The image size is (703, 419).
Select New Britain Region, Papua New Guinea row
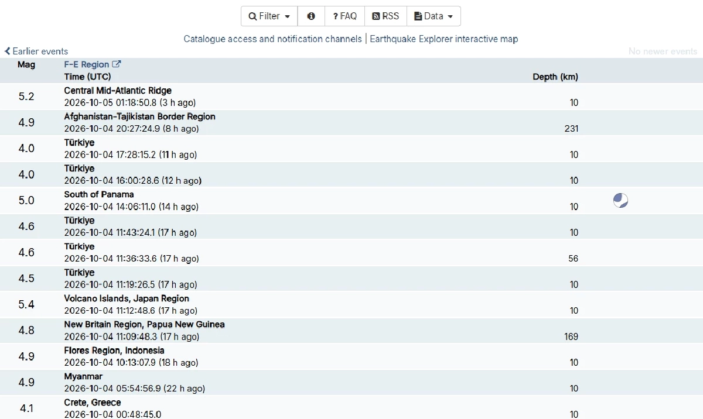click(x=351, y=331)
